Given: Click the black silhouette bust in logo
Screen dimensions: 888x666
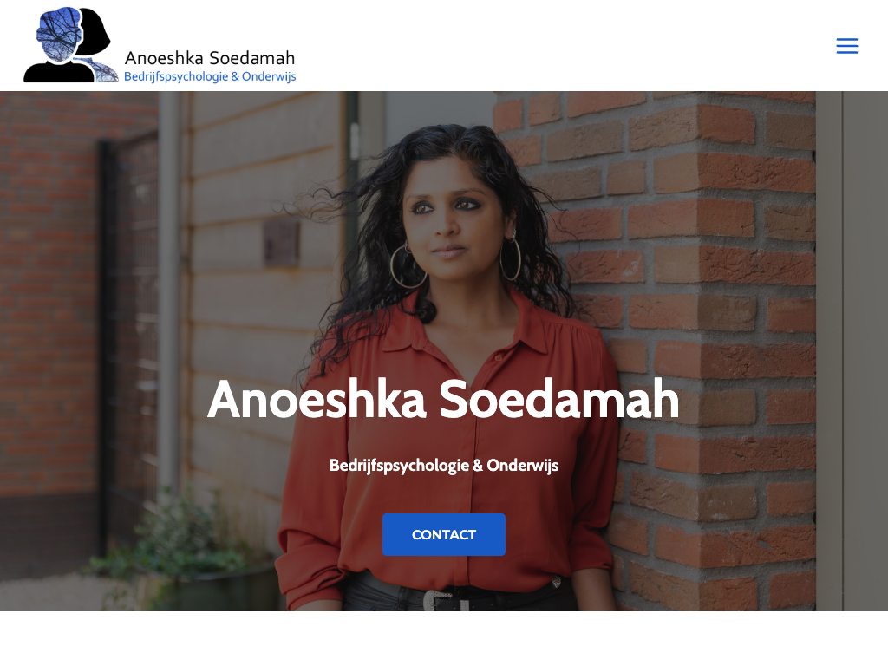Looking at the screenshot, I should point(60,70).
